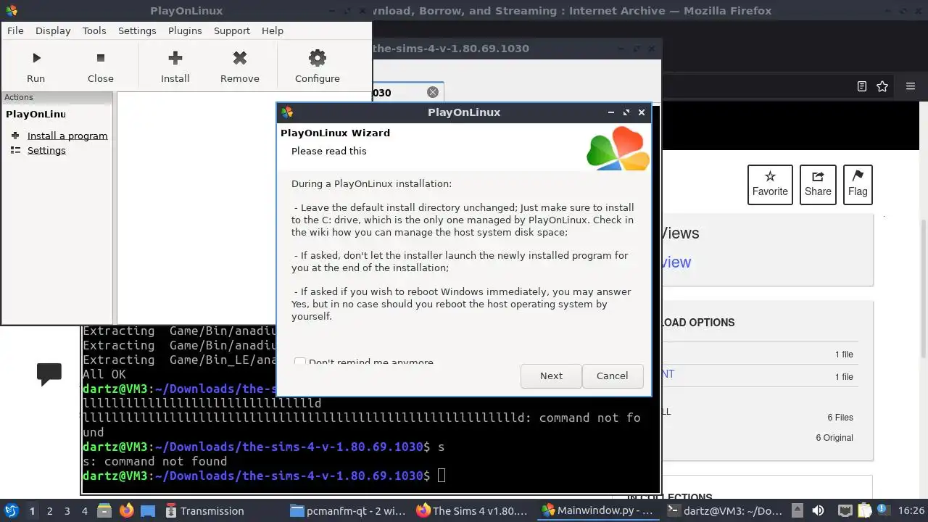Click the list icon beside Settings link
The height and width of the screenshot is (522, 928).
tap(15, 150)
